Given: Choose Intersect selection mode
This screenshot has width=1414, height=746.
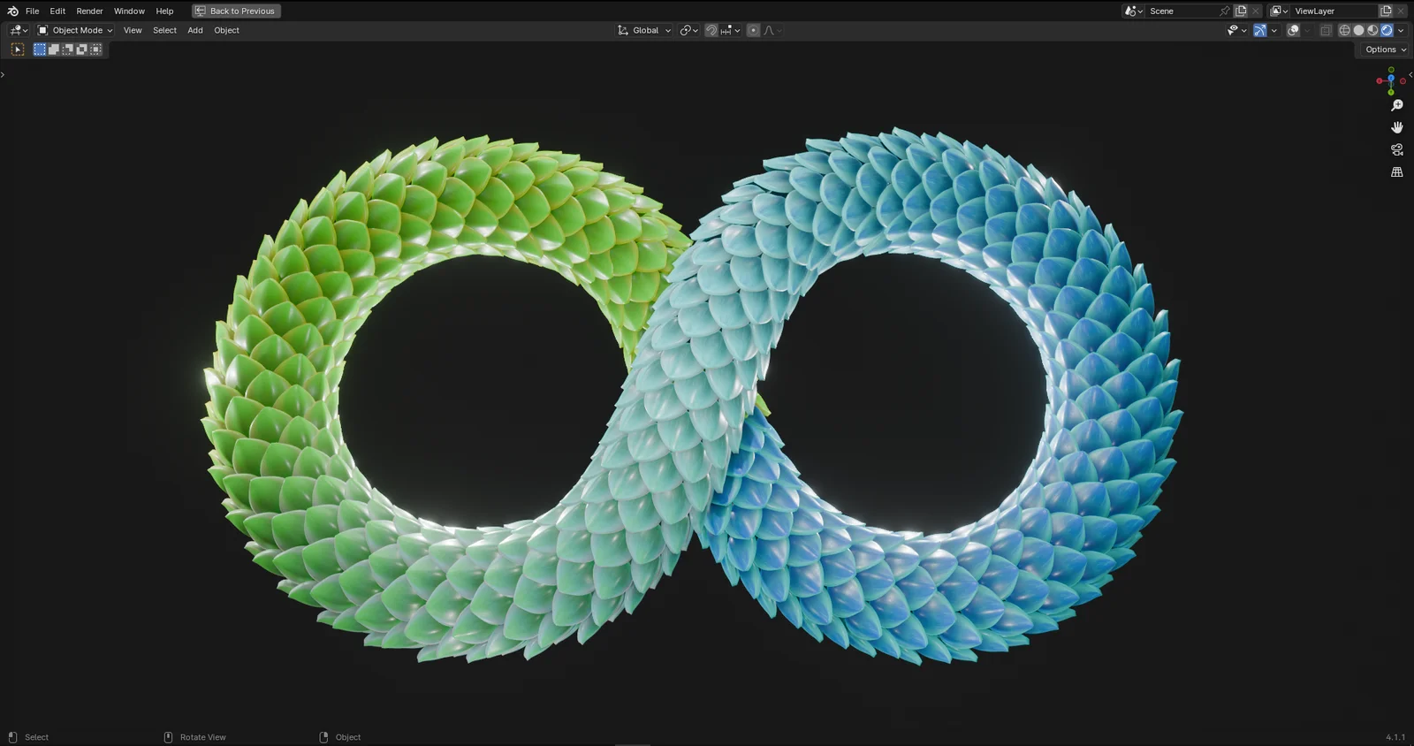Looking at the screenshot, I should 96,49.
